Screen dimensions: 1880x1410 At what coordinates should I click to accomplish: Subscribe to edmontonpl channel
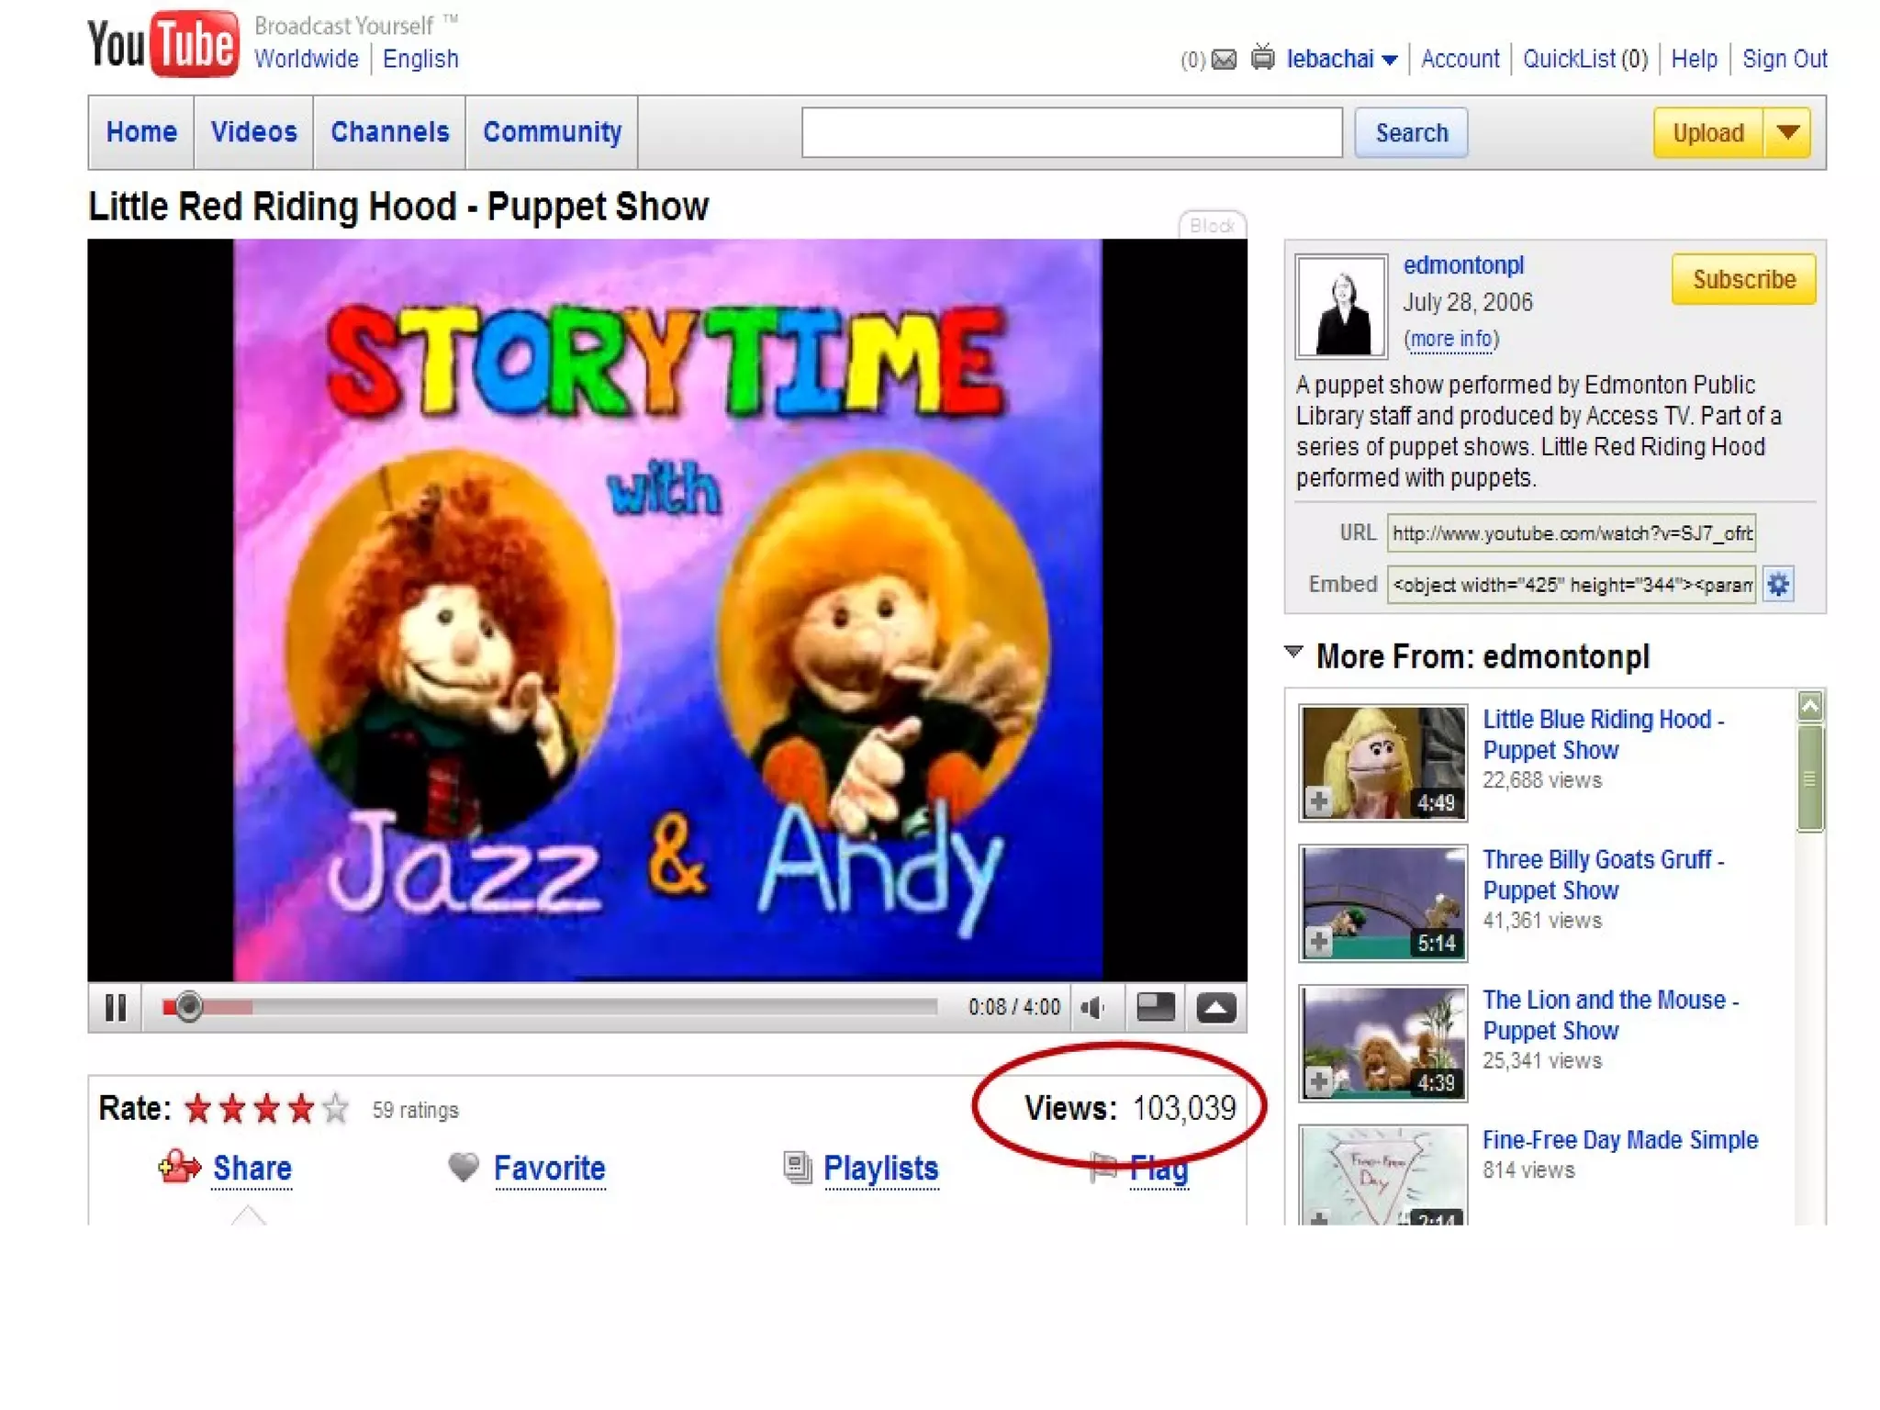pyautogui.click(x=1743, y=279)
